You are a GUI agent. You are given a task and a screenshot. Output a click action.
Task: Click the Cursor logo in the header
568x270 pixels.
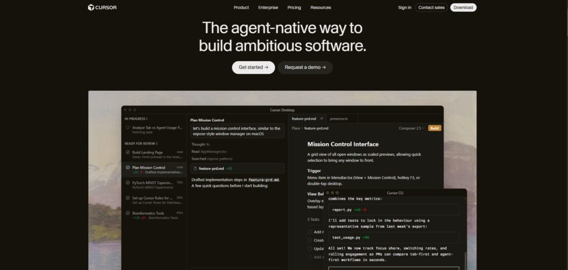point(102,7)
